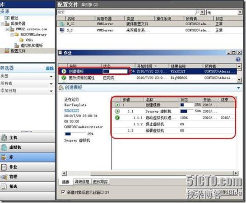Sort profiles by 类型 column header
This screenshot has height=203, width=246.
coord(139,18)
